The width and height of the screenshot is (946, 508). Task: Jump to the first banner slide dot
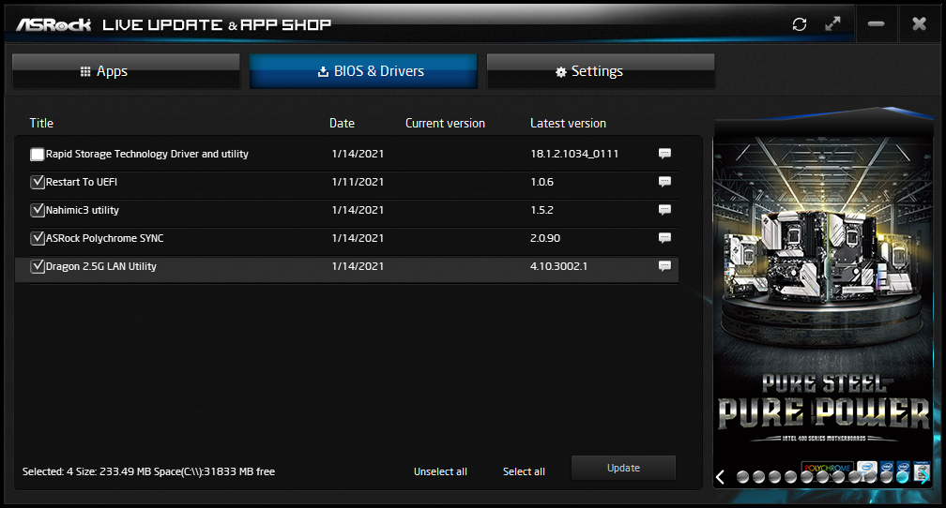(742, 477)
